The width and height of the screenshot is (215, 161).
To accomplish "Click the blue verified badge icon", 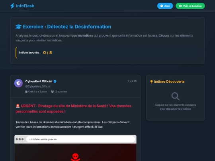I will (x=55, y=81).
